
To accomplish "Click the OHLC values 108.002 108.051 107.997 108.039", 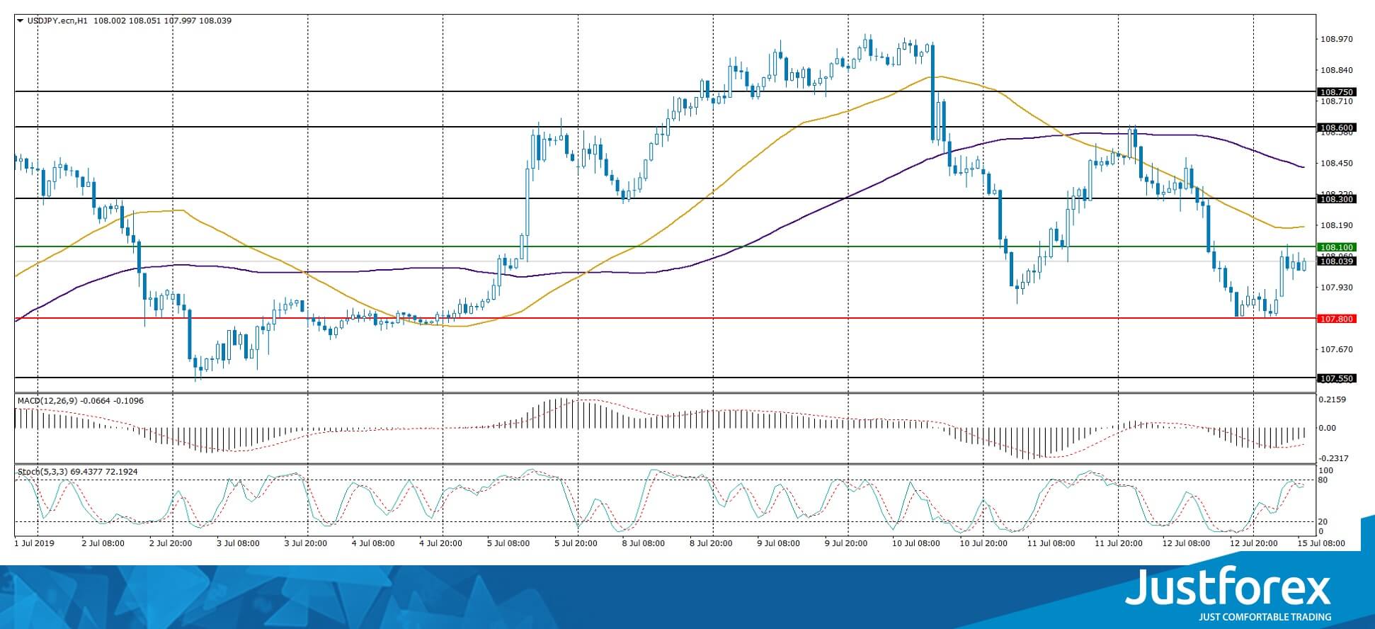I will pyautogui.click(x=162, y=21).
